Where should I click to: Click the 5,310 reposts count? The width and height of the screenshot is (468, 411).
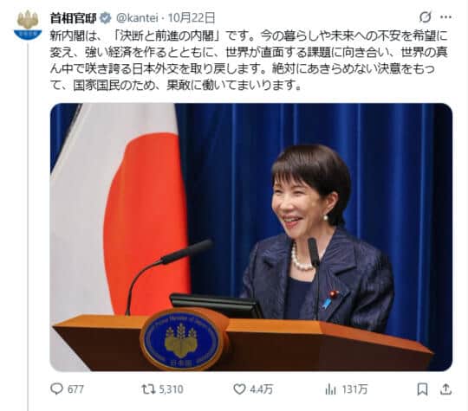[171, 389]
